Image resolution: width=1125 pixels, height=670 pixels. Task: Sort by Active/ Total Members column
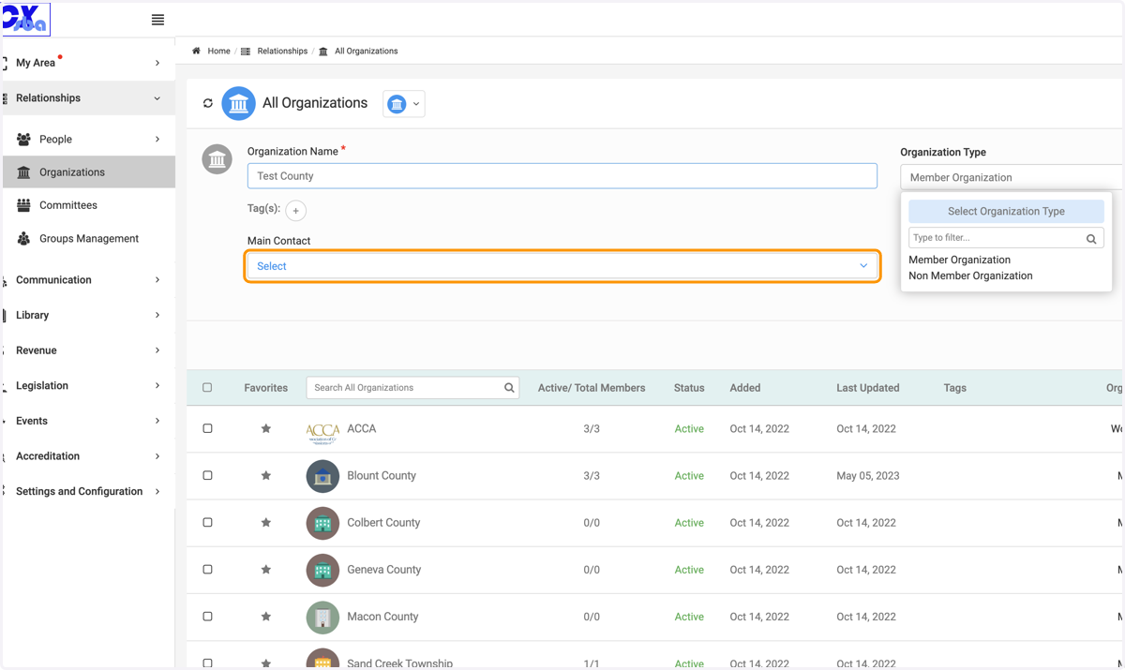pos(592,388)
